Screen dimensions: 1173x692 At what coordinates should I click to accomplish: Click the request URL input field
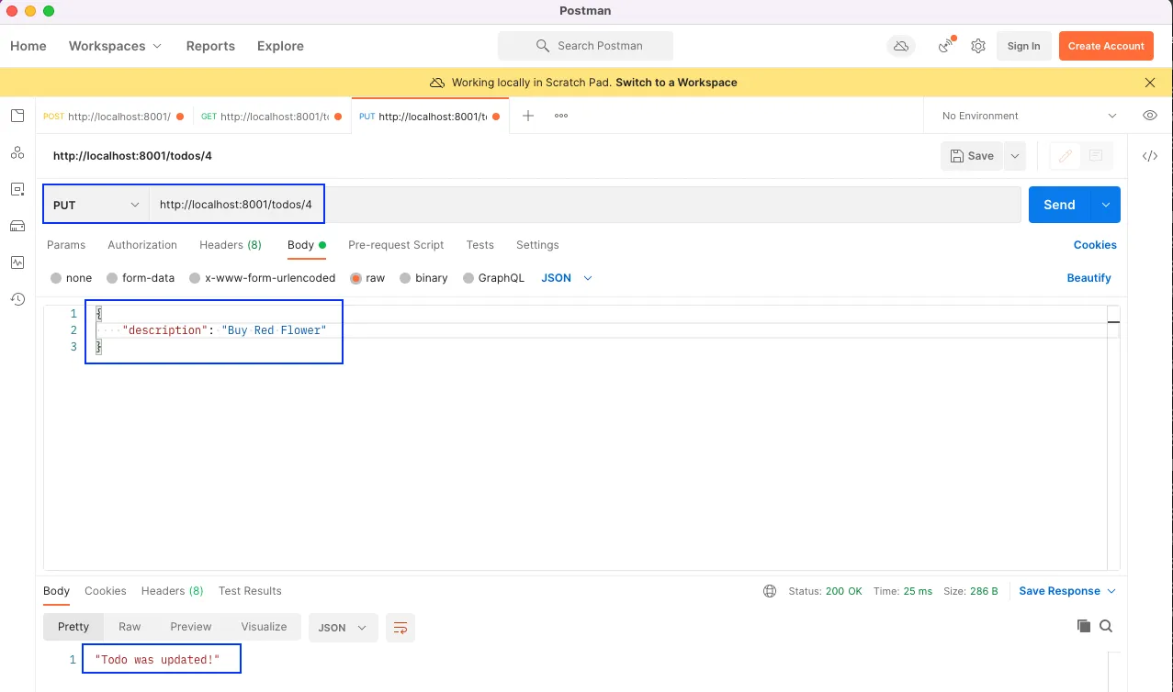point(585,205)
